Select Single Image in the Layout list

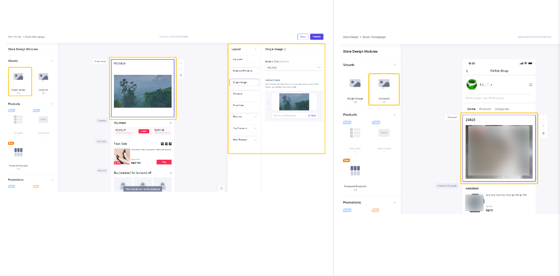tap(244, 82)
